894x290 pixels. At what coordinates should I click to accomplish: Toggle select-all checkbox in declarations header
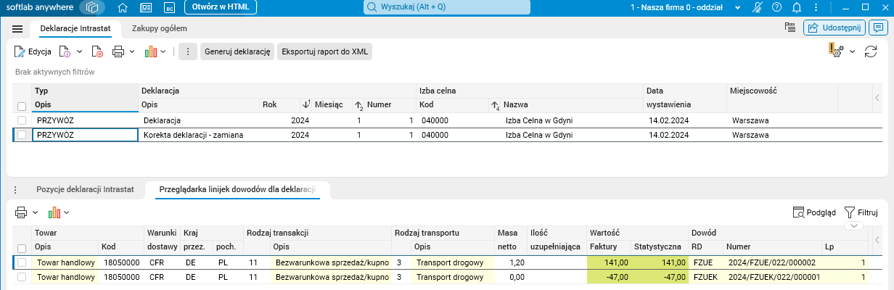coord(22,106)
